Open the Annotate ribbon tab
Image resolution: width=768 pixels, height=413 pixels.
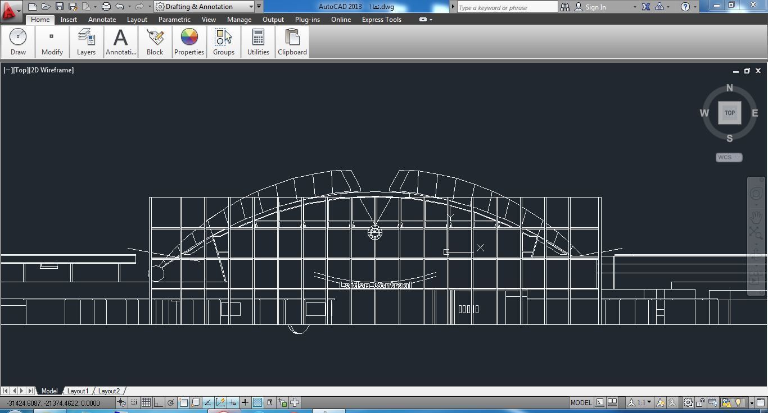tap(102, 19)
